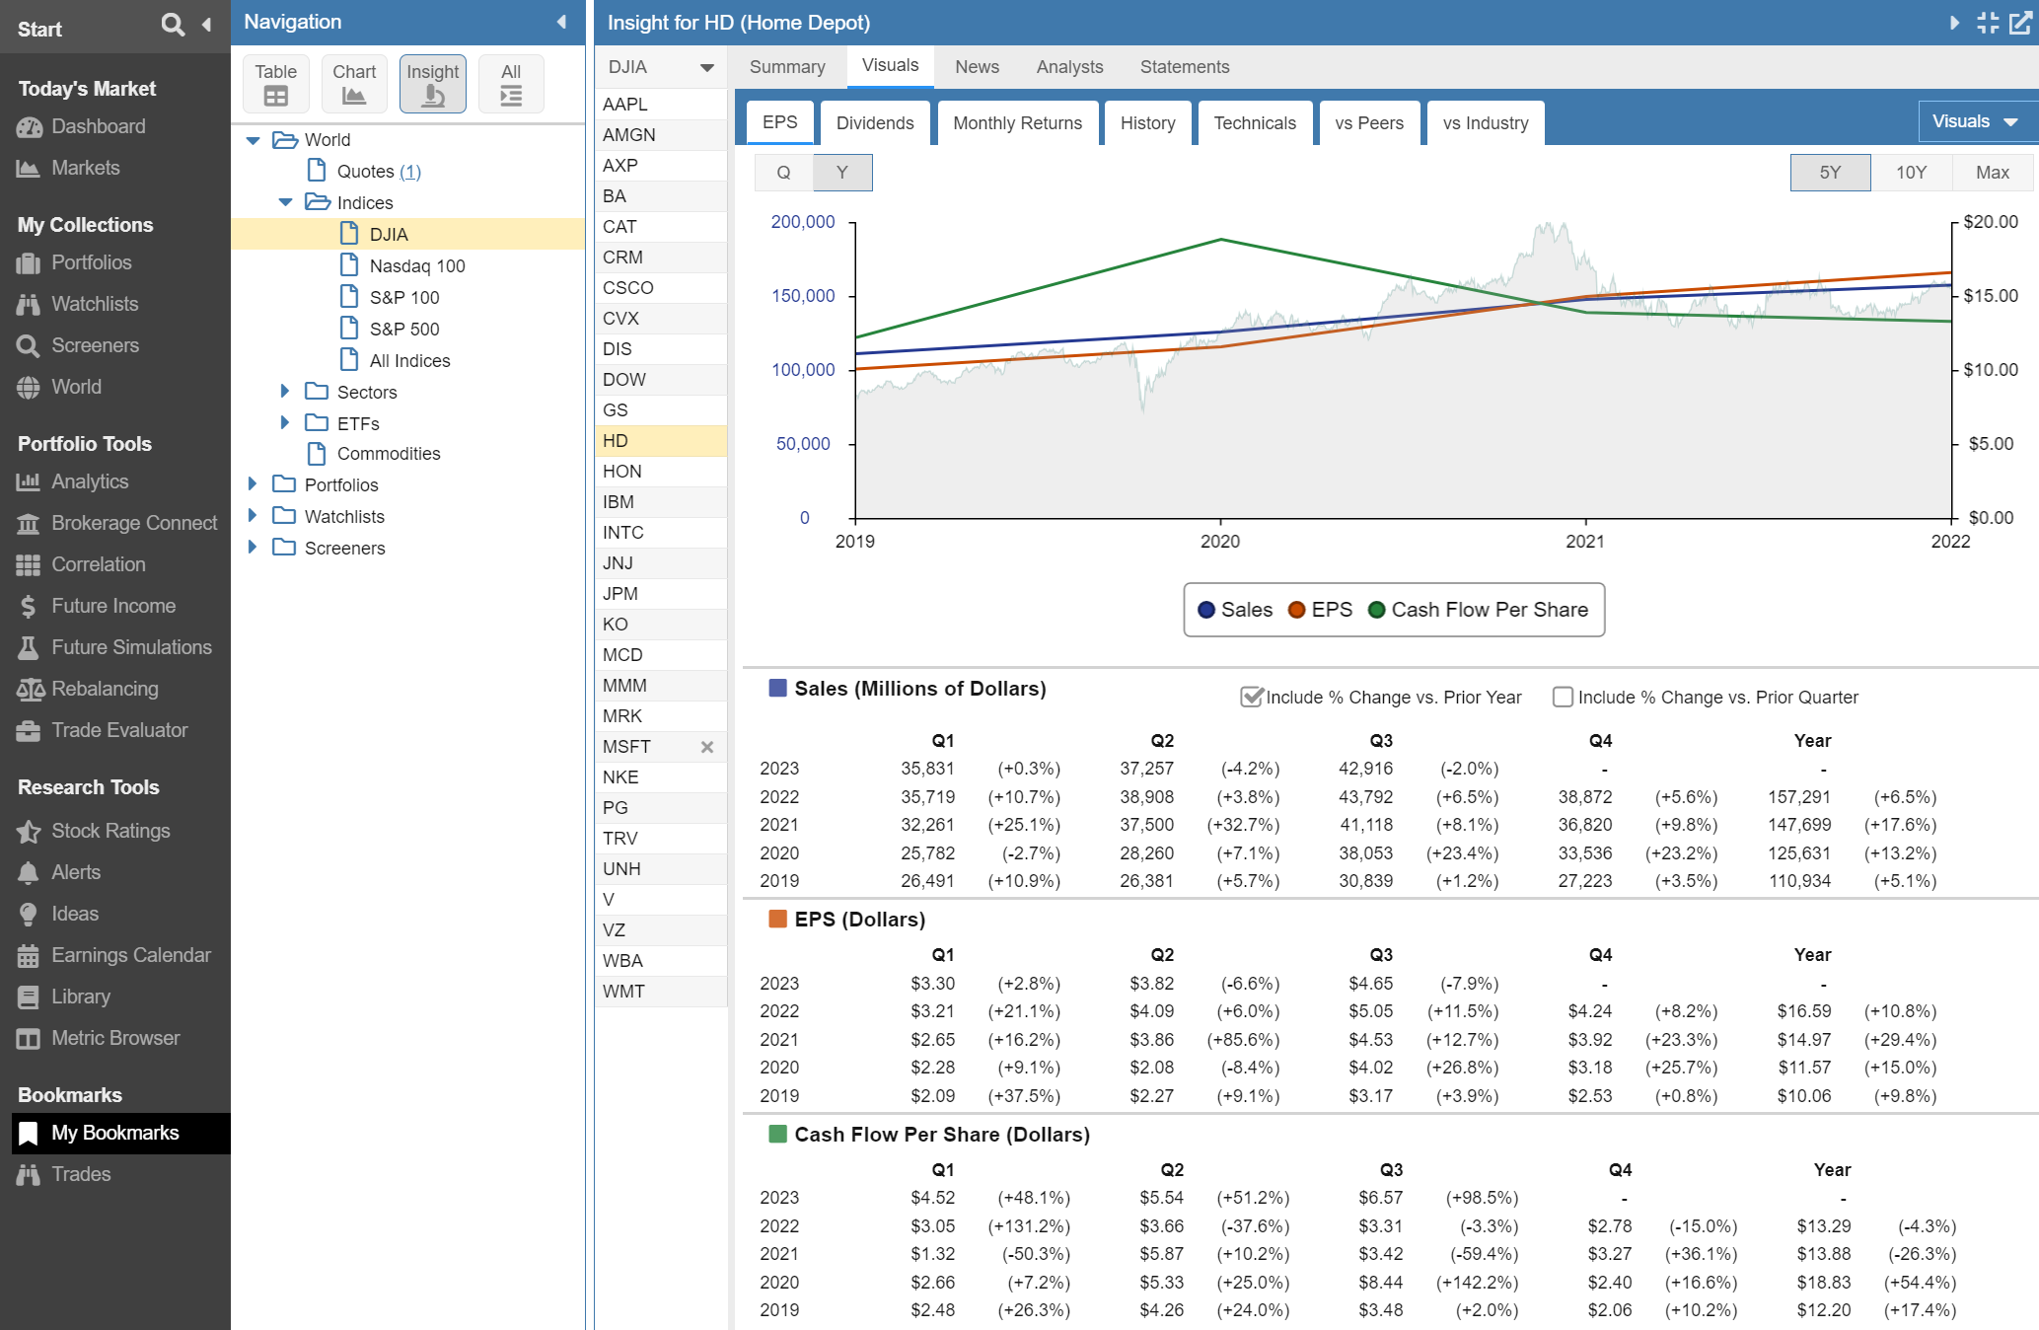Open Trade Evaluator

point(119,730)
